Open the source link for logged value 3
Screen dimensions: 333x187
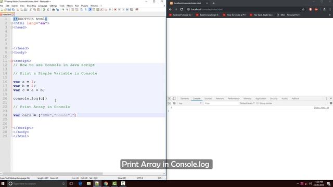[321, 108]
